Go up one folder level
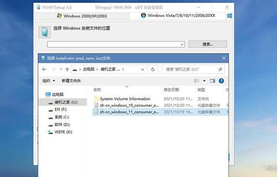The height and width of the screenshot is (177, 277). [67, 69]
